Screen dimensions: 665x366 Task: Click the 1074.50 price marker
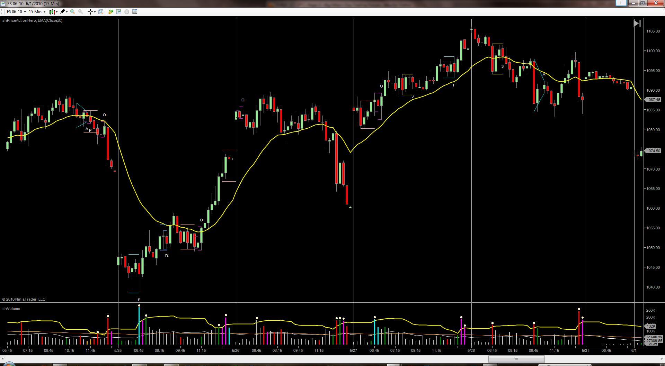[653, 151]
